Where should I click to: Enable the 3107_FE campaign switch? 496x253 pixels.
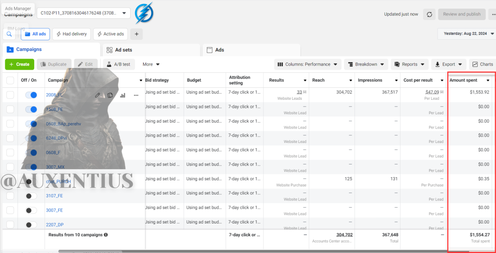31,196
